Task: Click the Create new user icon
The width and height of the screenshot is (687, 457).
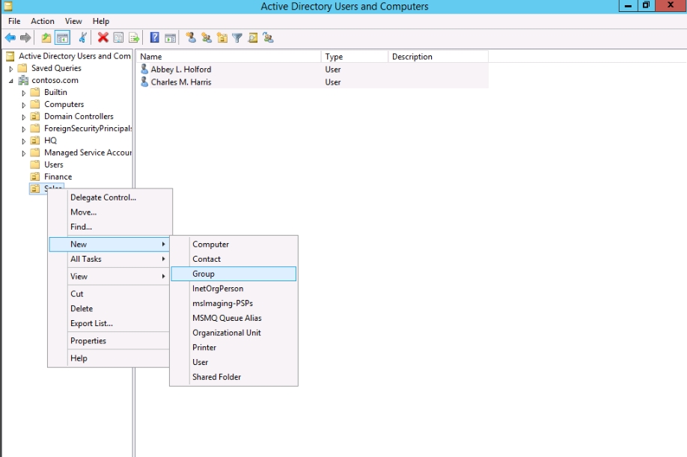Action: click(191, 38)
